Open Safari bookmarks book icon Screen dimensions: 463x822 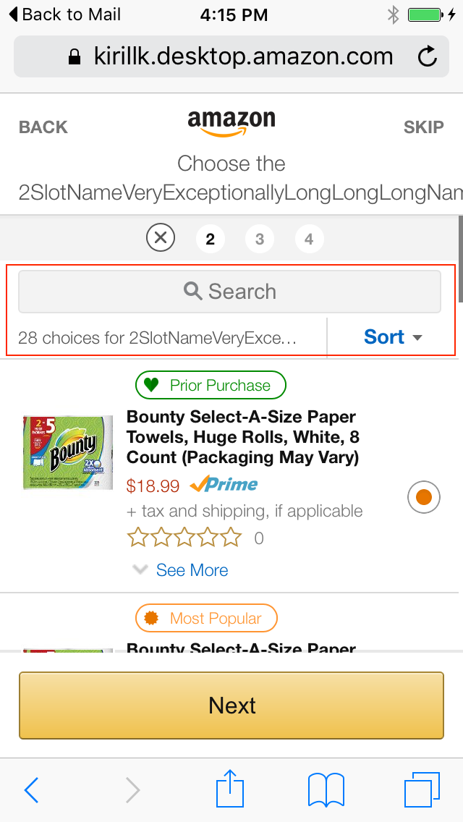(326, 790)
